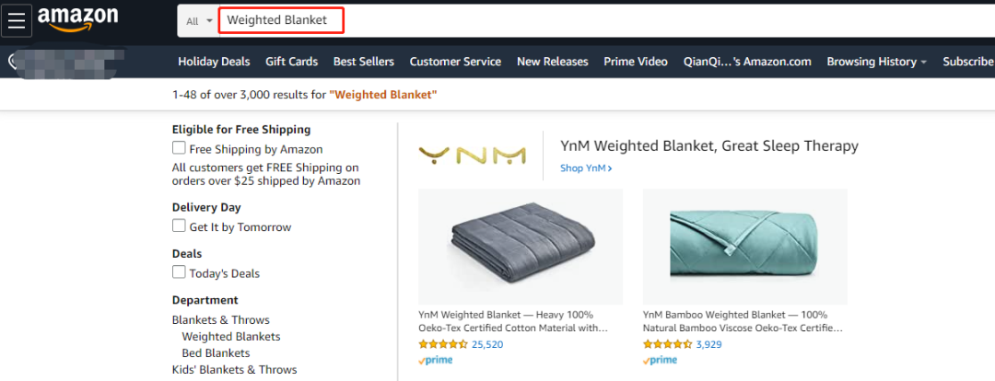Open the All departments search dropdown
This screenshot has width=995, height=381.
[x=198, y=20]
